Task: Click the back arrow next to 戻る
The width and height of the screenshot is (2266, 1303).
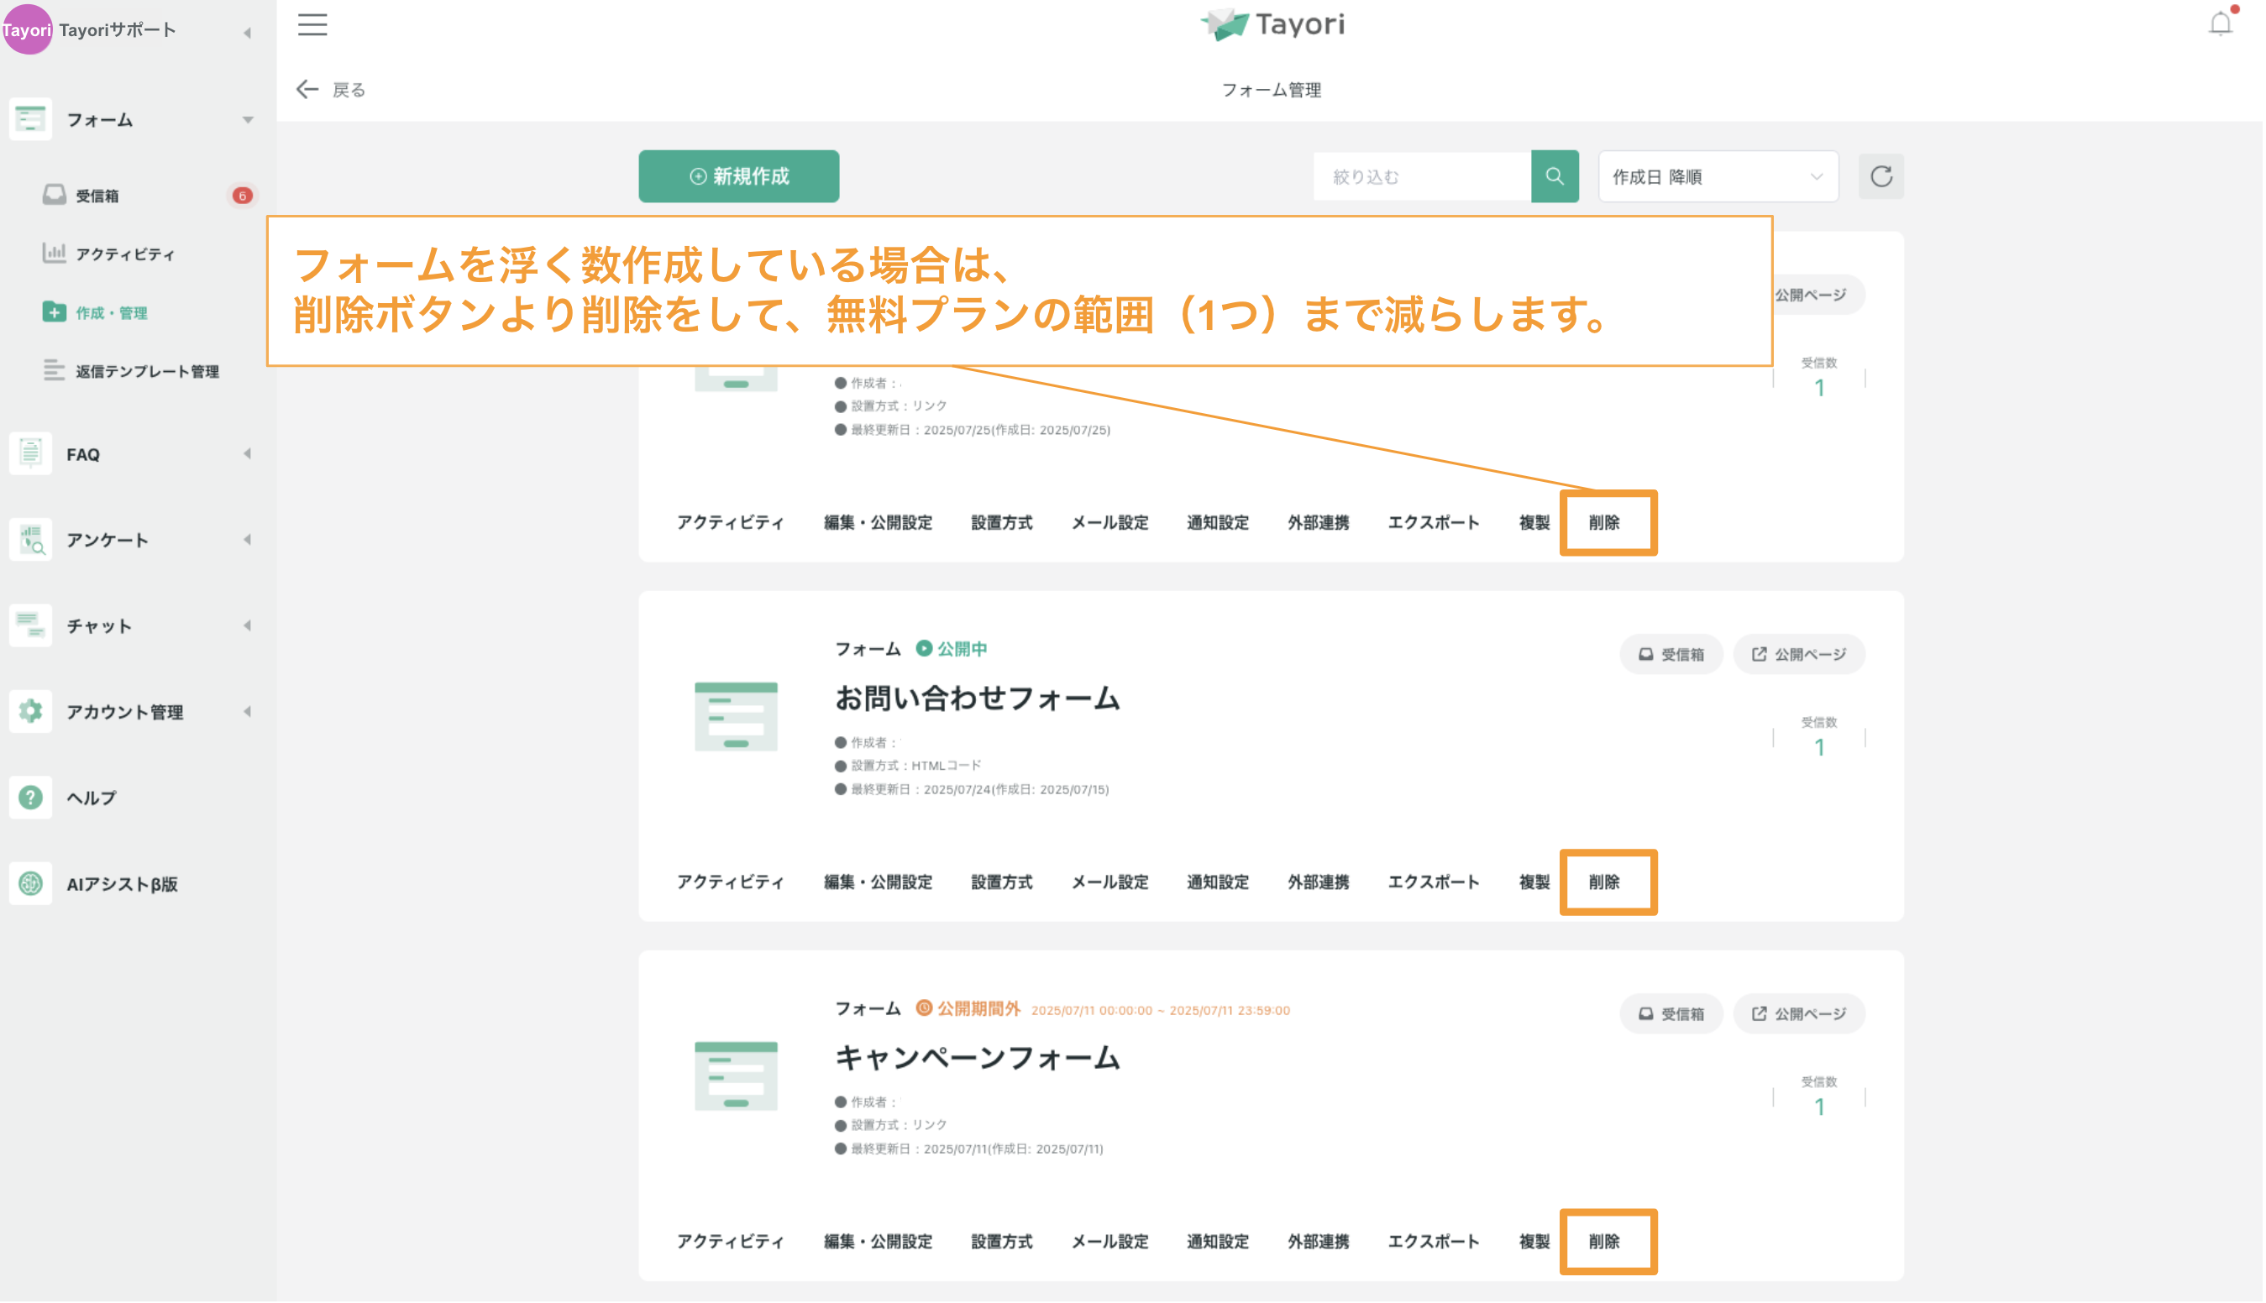Action: (307, 89)
